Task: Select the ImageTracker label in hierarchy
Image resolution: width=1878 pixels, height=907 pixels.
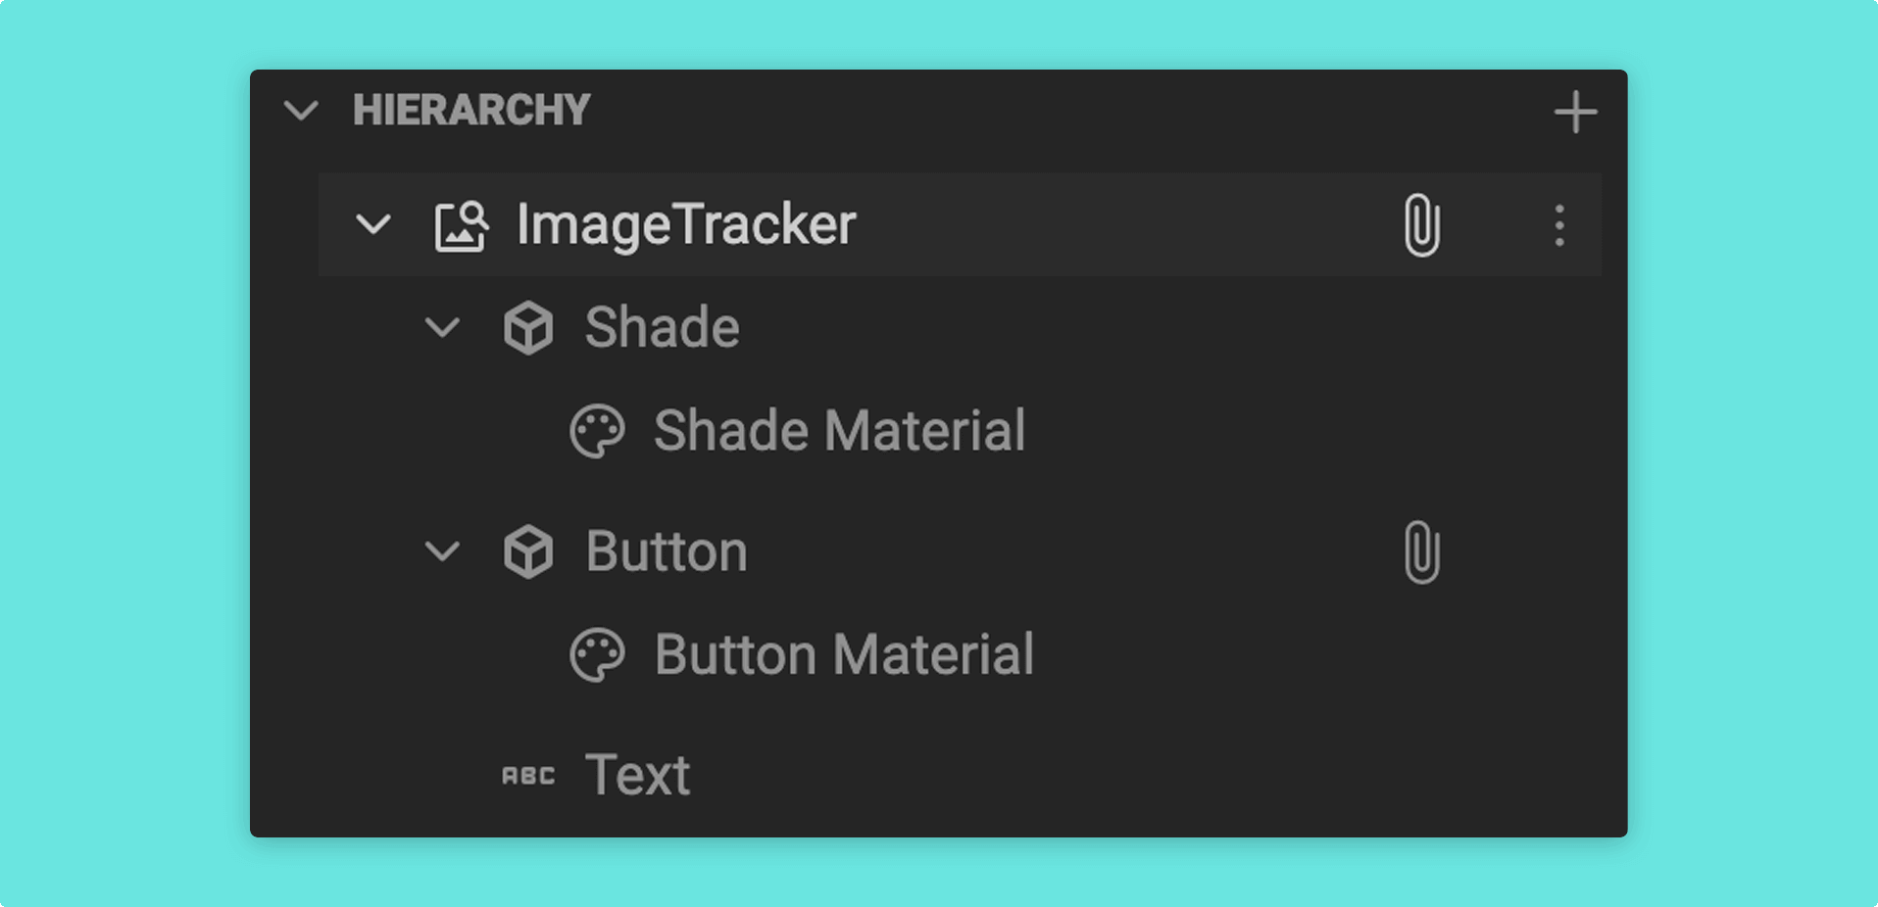Action: coord(686,225)
